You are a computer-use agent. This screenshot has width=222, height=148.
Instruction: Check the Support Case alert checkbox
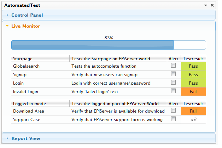tap(173, 119)
